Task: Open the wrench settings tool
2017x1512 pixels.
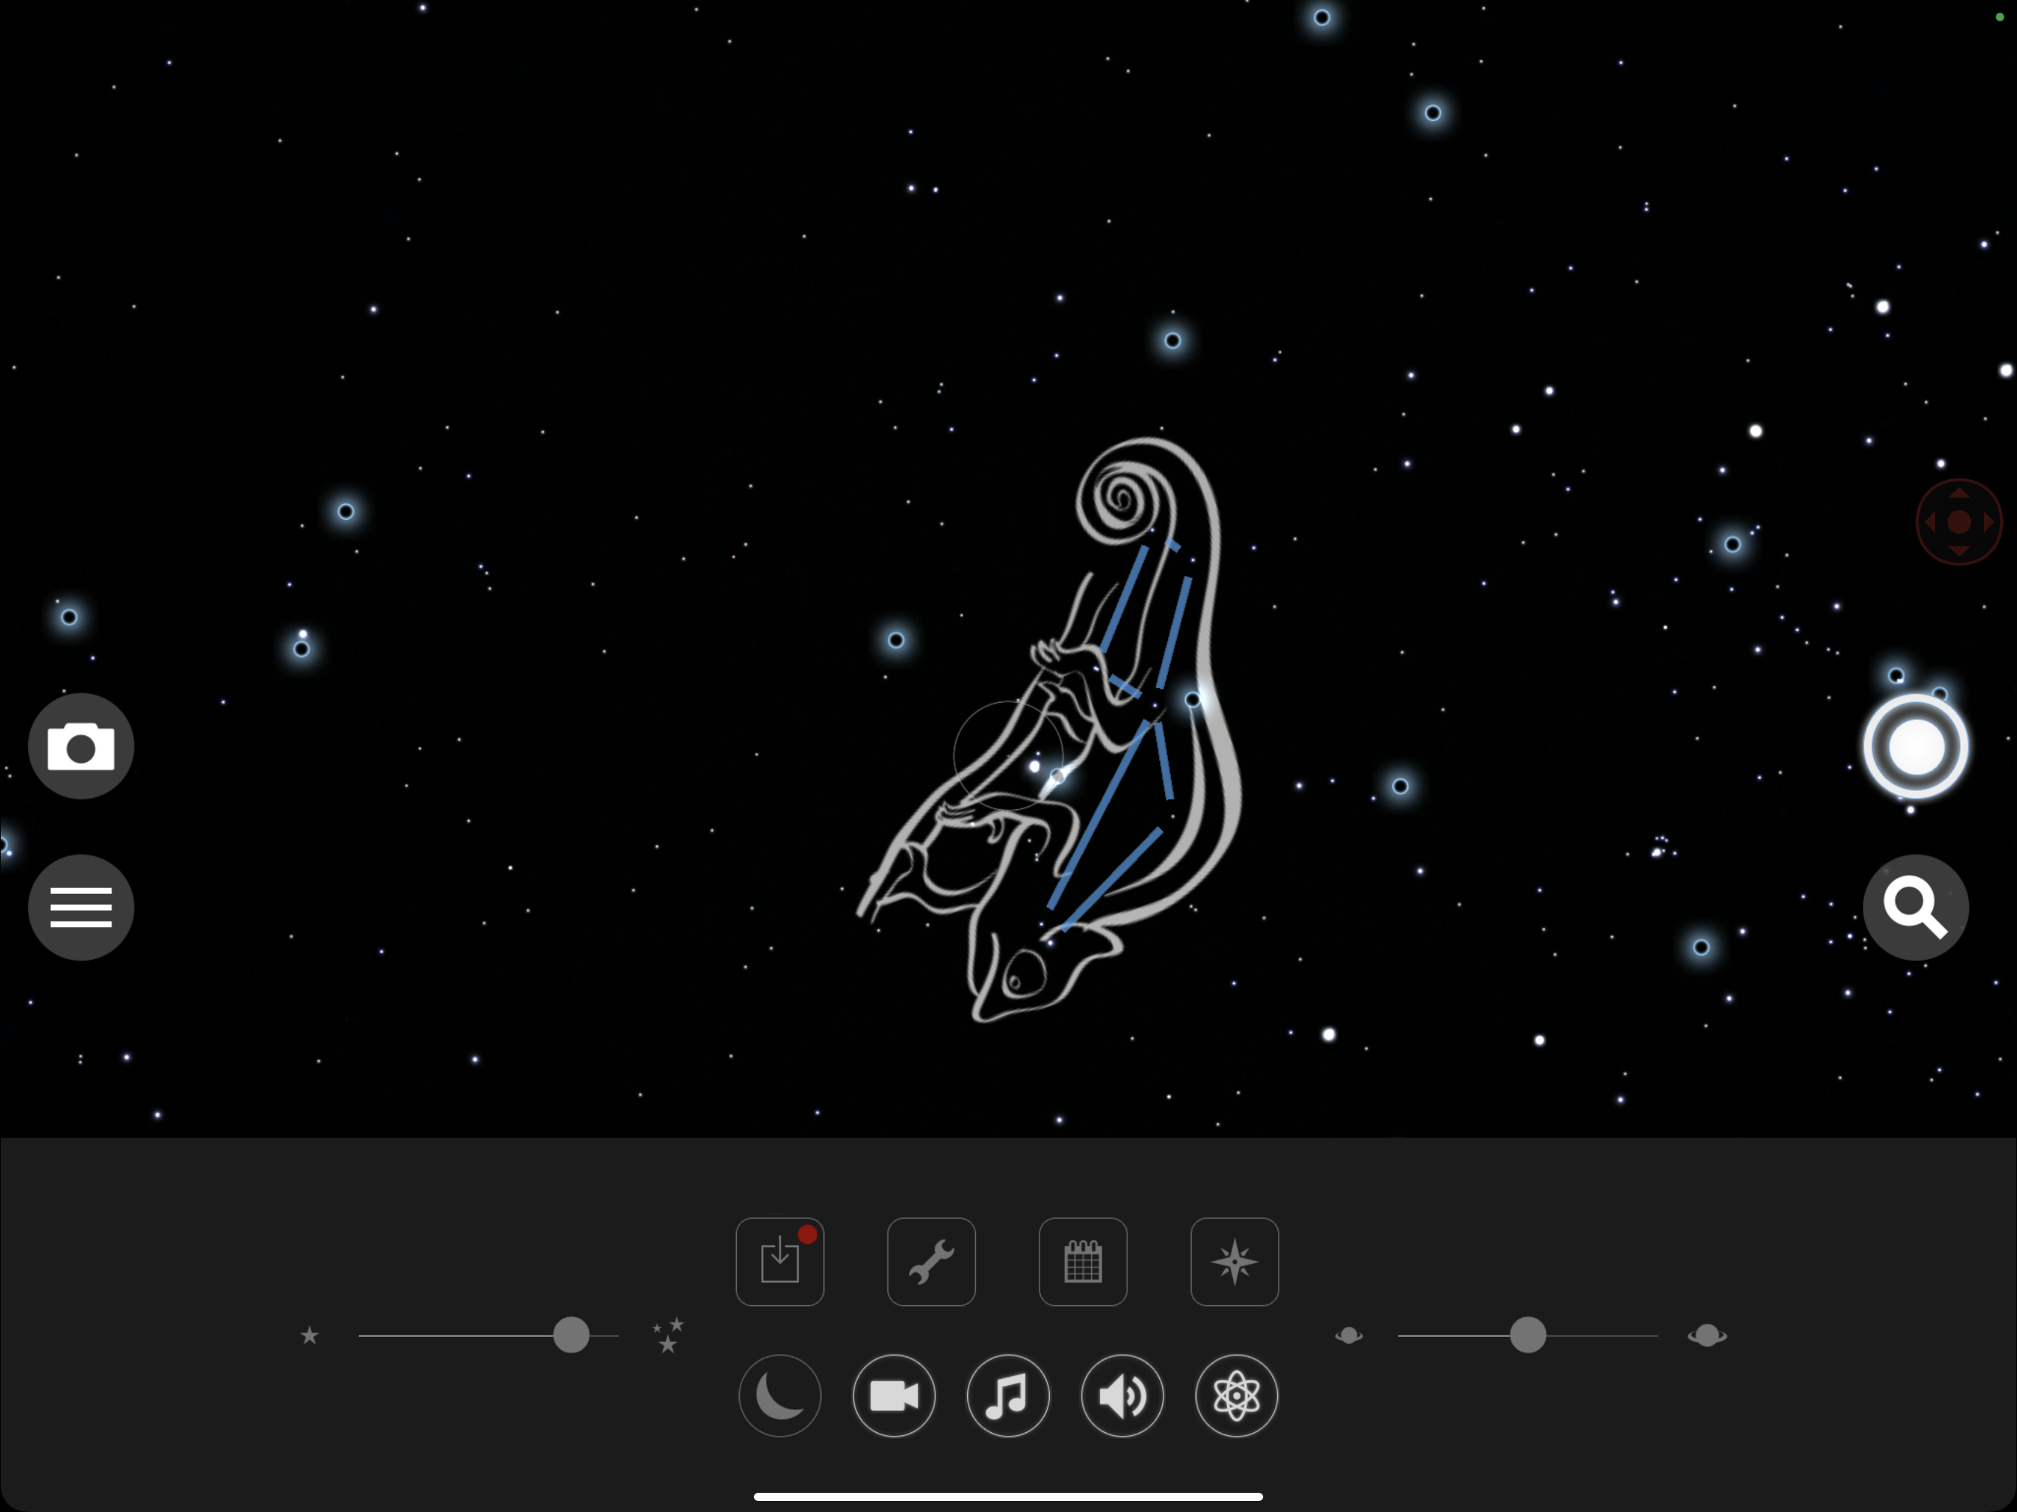Action: click(x=931, y=1261)
